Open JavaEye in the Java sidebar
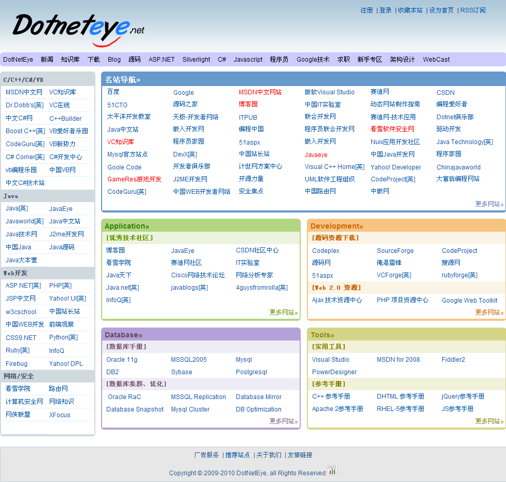The image size is (506, 482). 61,209
